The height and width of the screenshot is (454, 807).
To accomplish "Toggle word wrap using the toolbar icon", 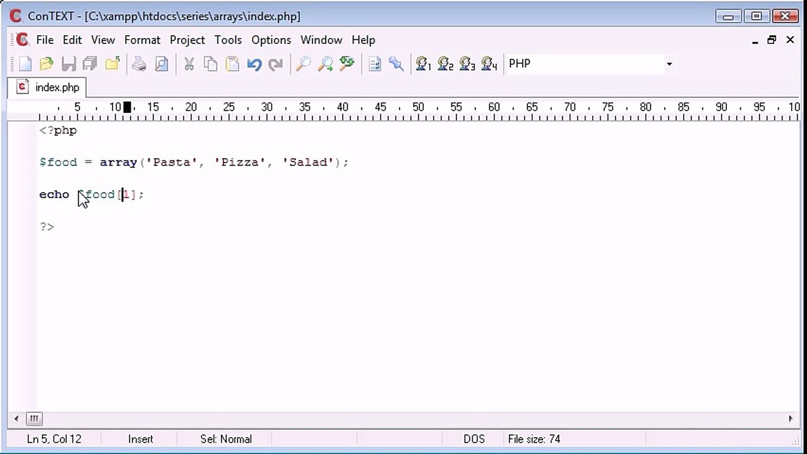I will point(374,64).
